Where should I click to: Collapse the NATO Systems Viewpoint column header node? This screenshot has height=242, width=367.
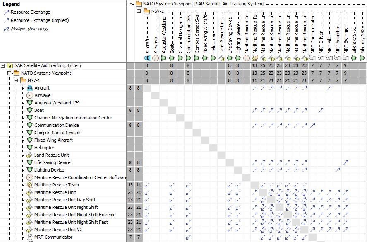(131, 4)
